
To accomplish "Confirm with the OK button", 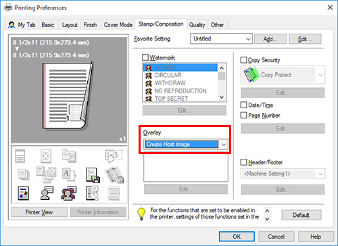I will coord(237,237).
